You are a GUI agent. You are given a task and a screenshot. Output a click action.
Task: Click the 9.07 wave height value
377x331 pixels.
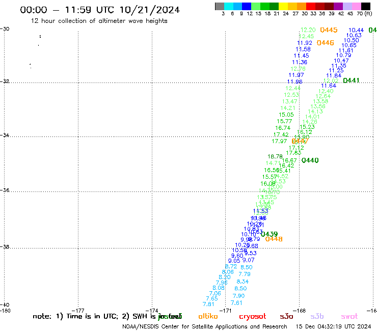pos(248,260)
